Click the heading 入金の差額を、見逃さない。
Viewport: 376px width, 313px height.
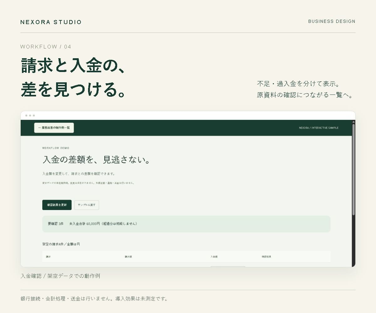click(x=96, y=160)
